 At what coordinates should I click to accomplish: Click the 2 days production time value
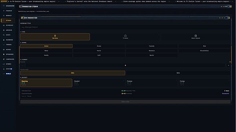[x=227, y=91]
